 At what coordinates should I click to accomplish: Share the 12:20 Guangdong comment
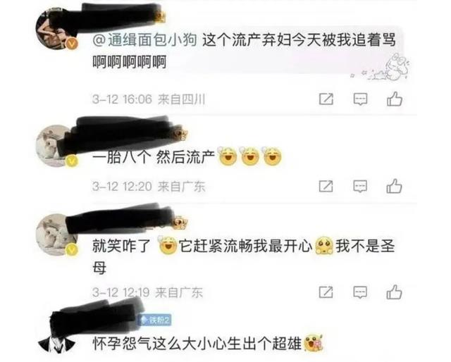tap(326, 187)
